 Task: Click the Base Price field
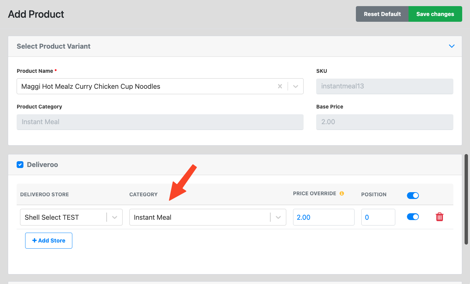385,122
